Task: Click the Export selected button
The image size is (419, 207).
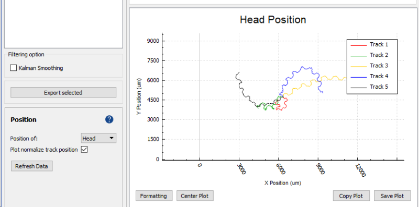Action: click(63, 93)
